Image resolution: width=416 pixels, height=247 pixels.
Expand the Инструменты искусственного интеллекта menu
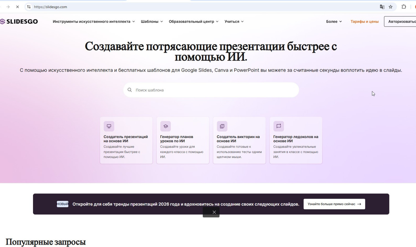[x=94, y=22]
